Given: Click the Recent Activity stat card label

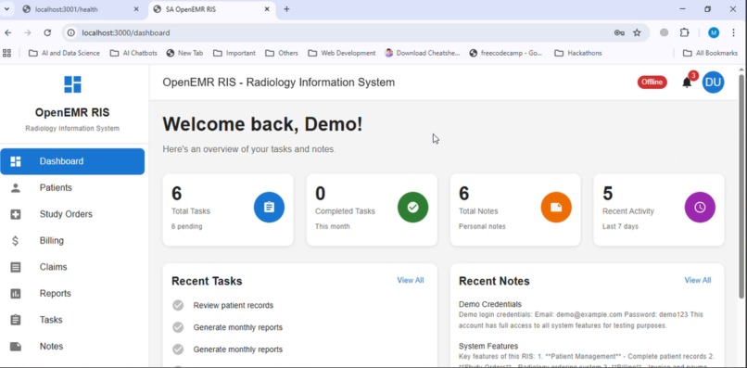Looking at the screenshot, I should pos(627,211).
